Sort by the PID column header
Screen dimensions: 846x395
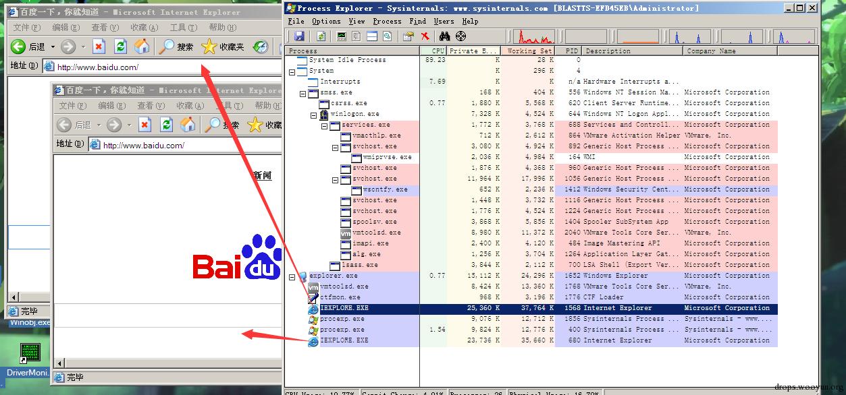click(569, 51)
